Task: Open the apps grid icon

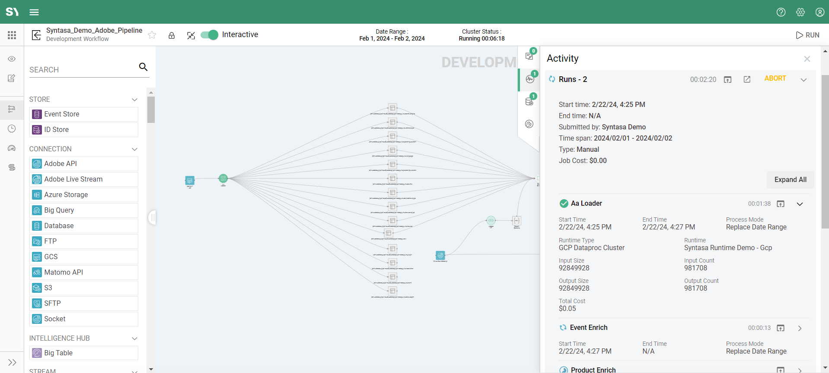Action: pos(12,35)
